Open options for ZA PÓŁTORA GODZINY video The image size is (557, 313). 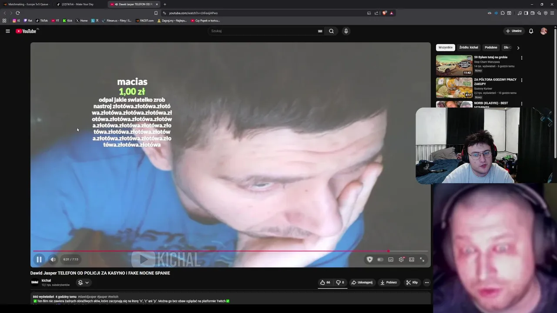tap(521, 80)
